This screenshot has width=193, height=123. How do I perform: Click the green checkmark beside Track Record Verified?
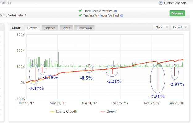point(80,11)
